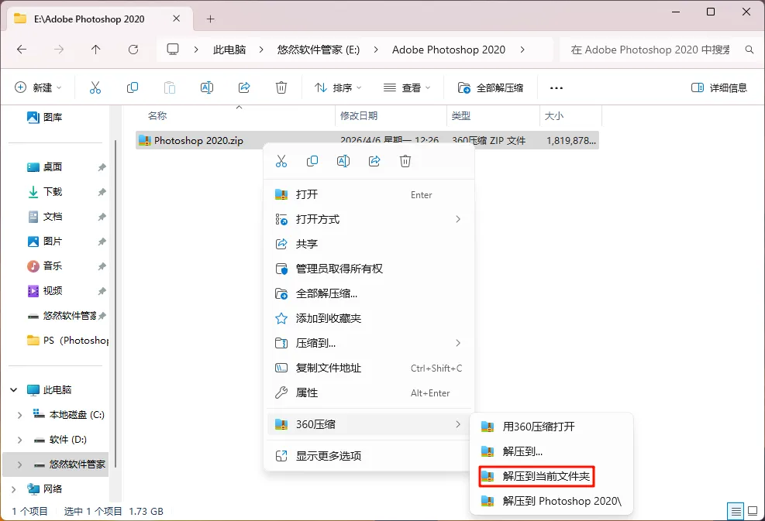Choose 用360压缩打开
The height and width of the screenshot is (521, 765).
click(x=551, y=427)
